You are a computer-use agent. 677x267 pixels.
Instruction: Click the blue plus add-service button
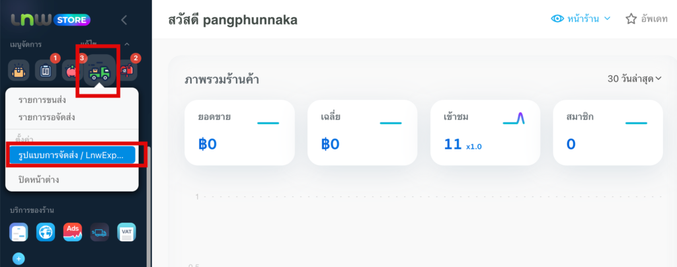19,258
